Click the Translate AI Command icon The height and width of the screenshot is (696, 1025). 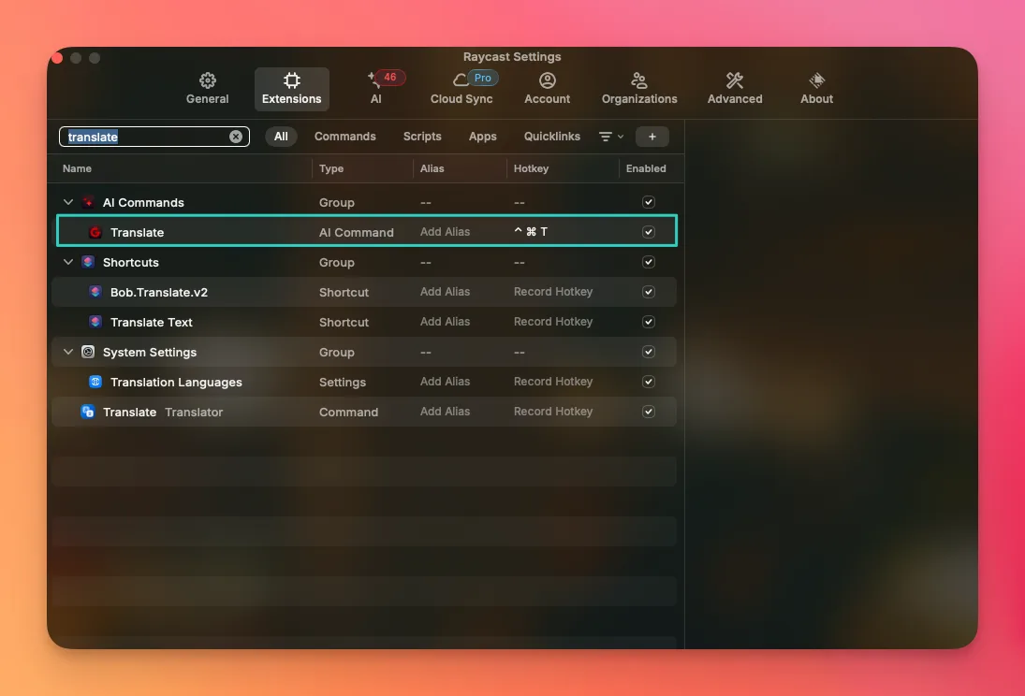point(95,232)
